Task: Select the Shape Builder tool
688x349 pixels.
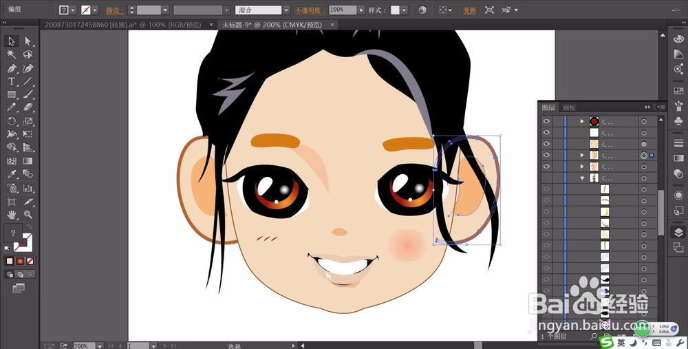Action: [12, 147]
